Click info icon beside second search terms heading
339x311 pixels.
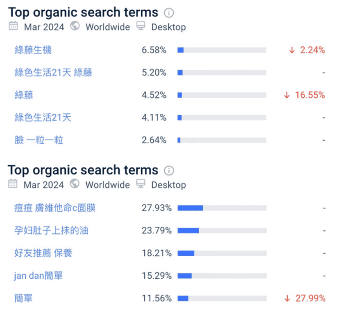point(169,171)
